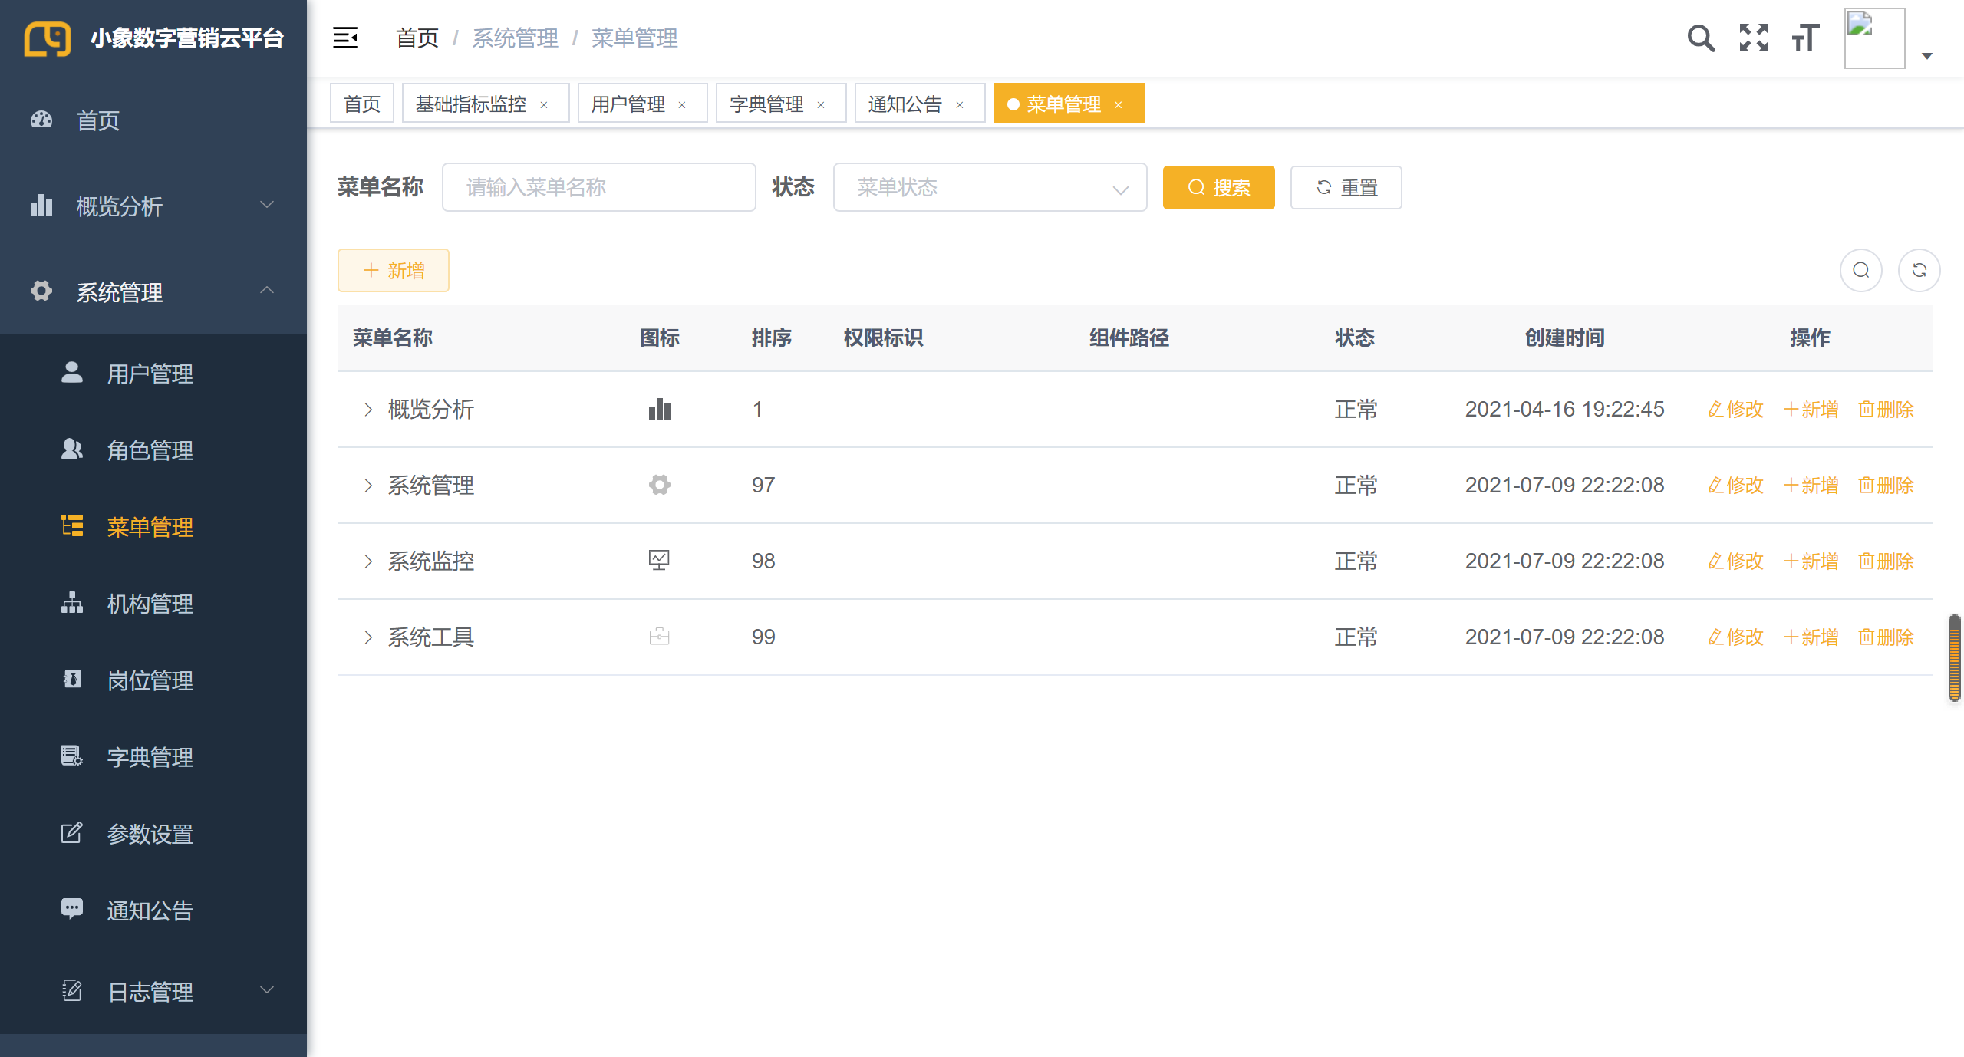The height and width of the screenshot is (1057, 1964).
Task: Open 岗位管理 in the sidebar
Action: click(150, 680)
